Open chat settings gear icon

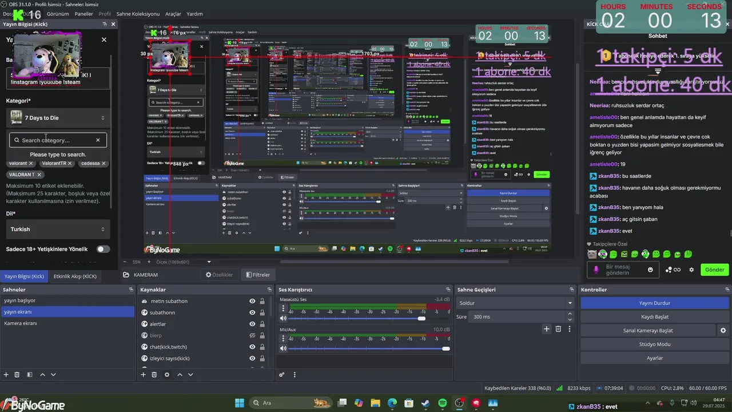click(x=691, y=270)
